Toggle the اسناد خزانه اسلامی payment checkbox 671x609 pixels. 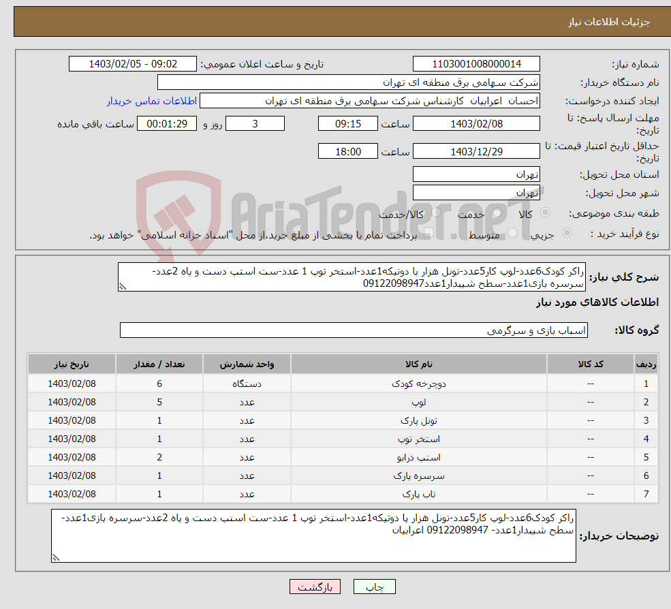point(429,233)
